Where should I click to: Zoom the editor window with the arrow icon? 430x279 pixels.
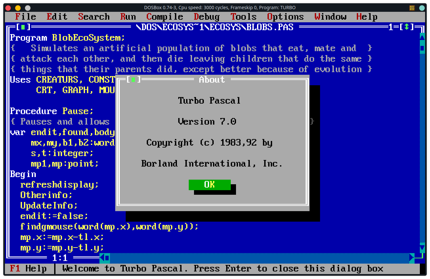point(407,27)
